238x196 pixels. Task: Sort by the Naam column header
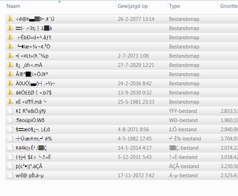click(x=14, y=6)
